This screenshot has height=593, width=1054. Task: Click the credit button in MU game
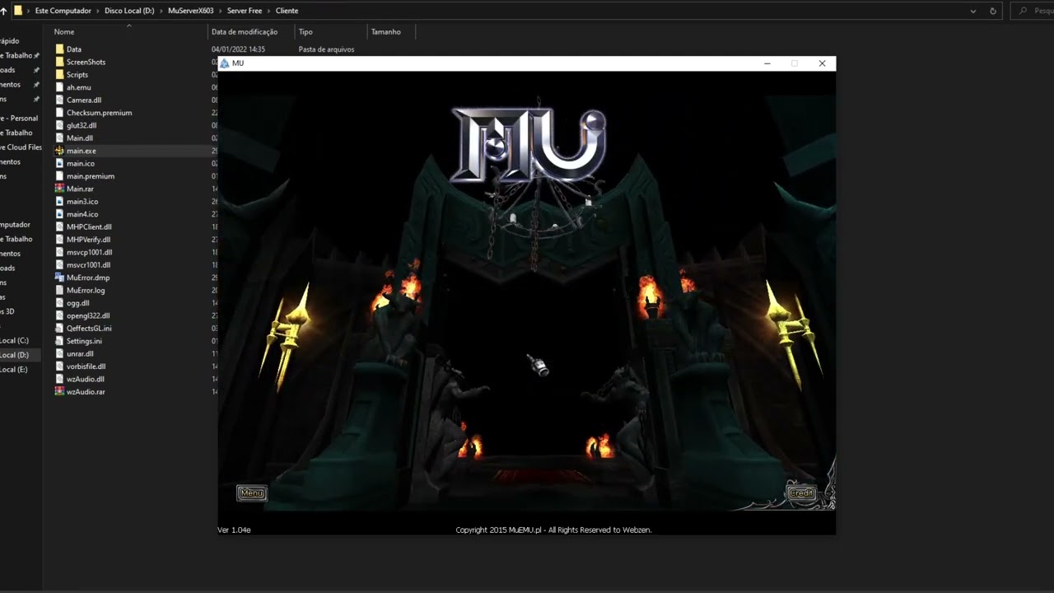pyautogui.click(x=801, y=493)
